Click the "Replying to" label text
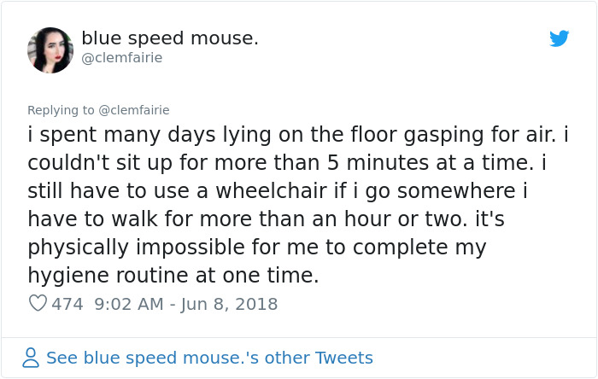Image resolution: width=598 pixels, height=379 pixels. (62, 109)
